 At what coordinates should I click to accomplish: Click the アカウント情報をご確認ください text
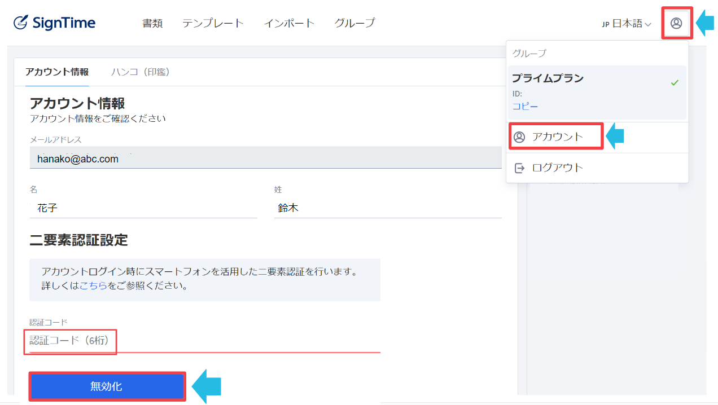pyautogui.click(x=98, y=119)
